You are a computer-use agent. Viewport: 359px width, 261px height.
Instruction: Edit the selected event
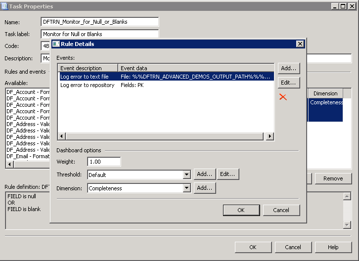coord(289,83)
